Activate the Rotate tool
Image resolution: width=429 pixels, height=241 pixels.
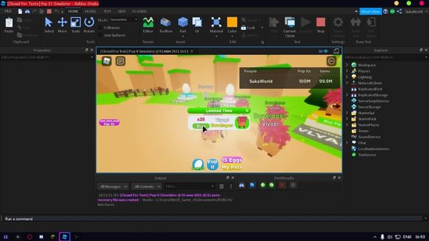[89, 25]
